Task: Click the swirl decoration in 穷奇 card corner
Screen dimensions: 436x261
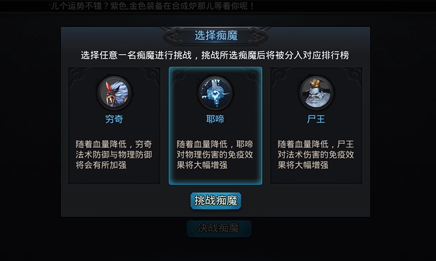Action: pos(77,74)
